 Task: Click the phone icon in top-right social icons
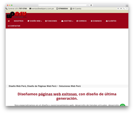point(124,8)
